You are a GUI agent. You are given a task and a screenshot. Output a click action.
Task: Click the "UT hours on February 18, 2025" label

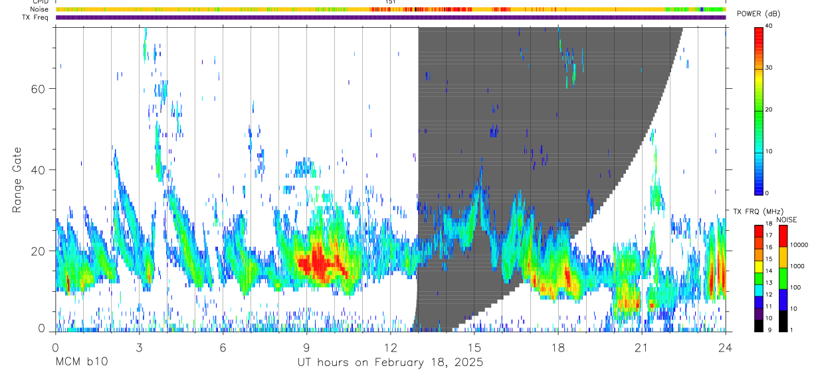(390, 363)
